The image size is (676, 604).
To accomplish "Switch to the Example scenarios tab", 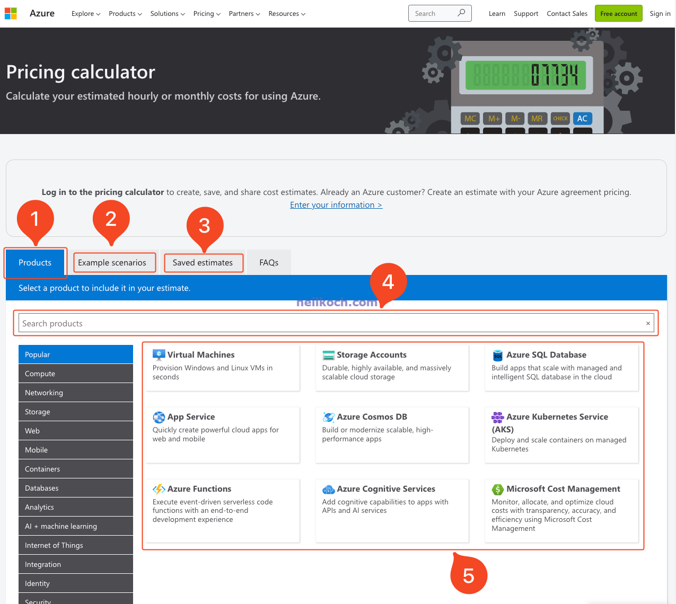I will point(112,262).
